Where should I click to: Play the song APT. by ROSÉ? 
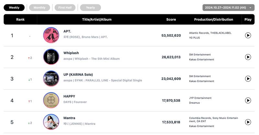(248, 35)
